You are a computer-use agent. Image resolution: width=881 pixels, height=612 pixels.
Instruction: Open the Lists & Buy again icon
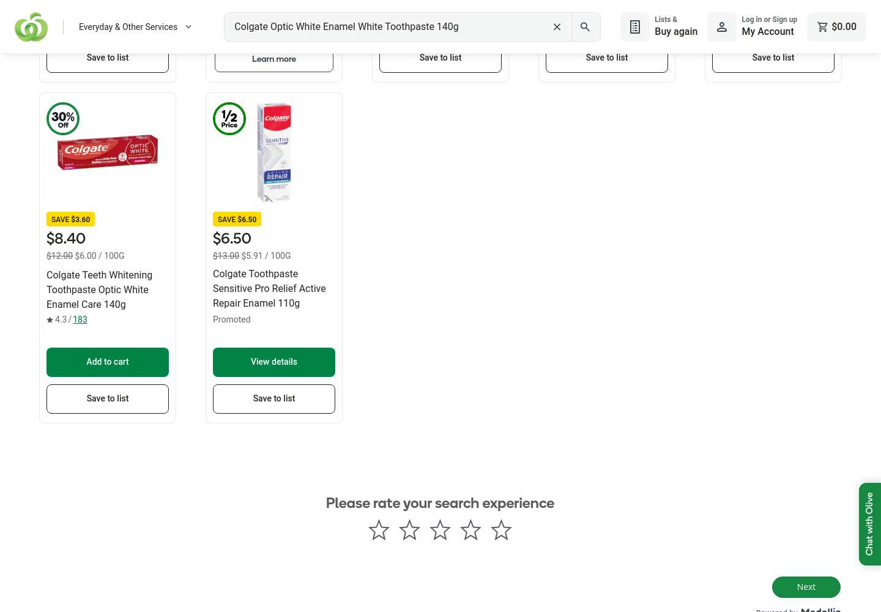tap(635, 27)
